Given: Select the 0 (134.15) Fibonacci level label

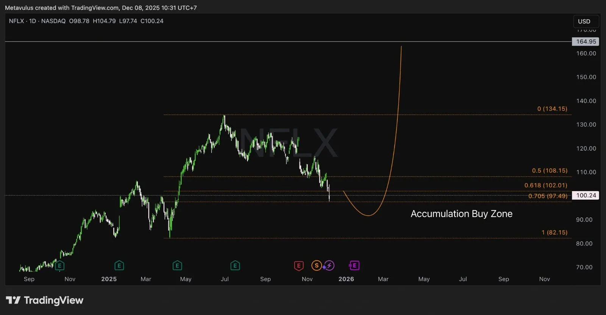Looking at the screenshot, I should [552, 109].
